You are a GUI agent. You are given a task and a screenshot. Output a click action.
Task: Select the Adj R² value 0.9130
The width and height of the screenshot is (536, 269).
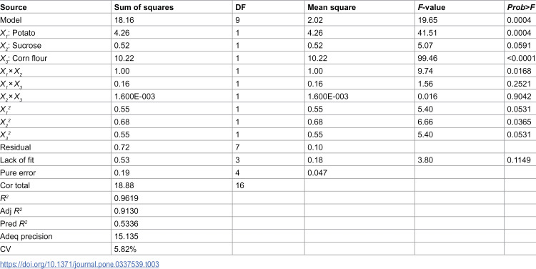coord(126,211)
